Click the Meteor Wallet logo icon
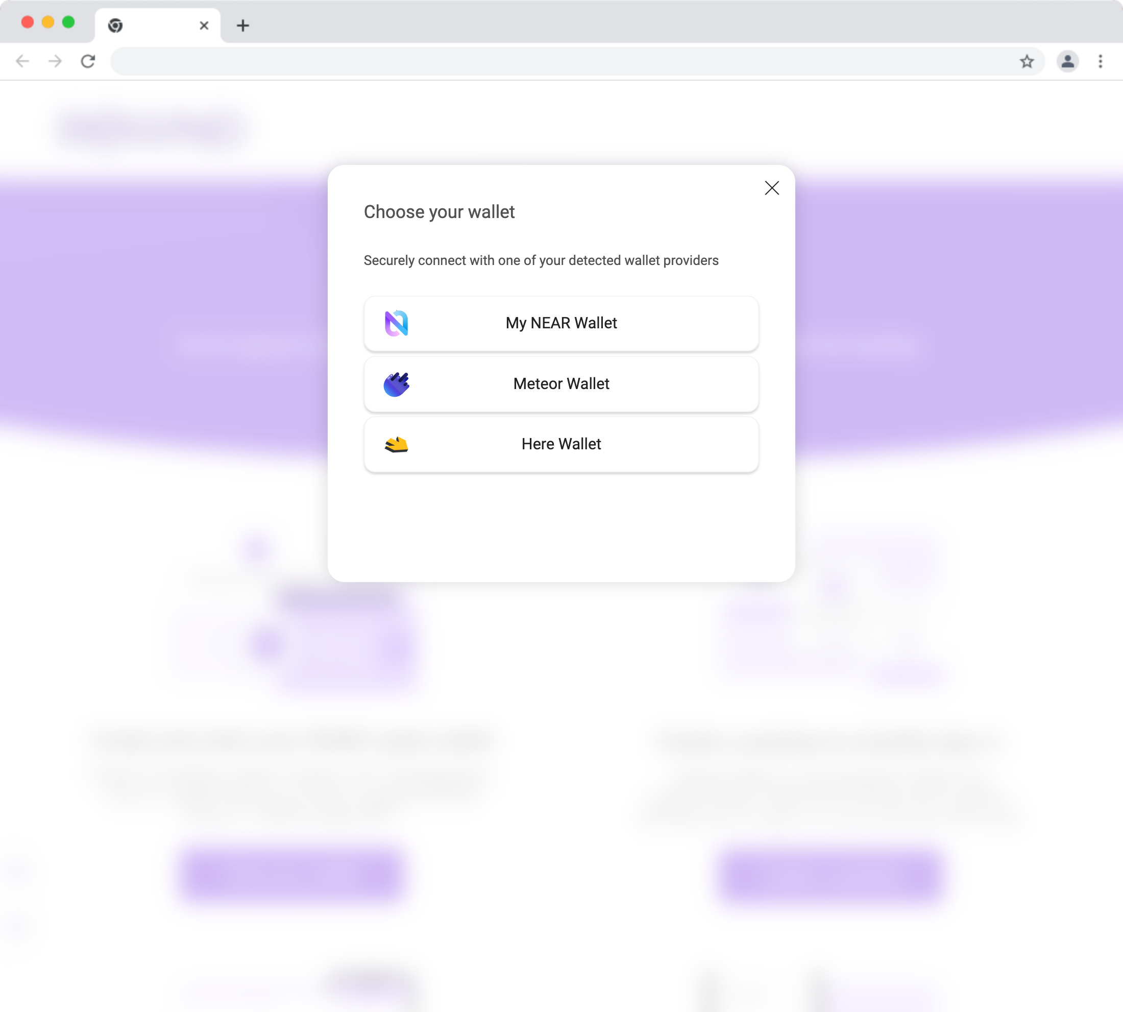Screen dimensions: 1123x1012 (397, 383)
